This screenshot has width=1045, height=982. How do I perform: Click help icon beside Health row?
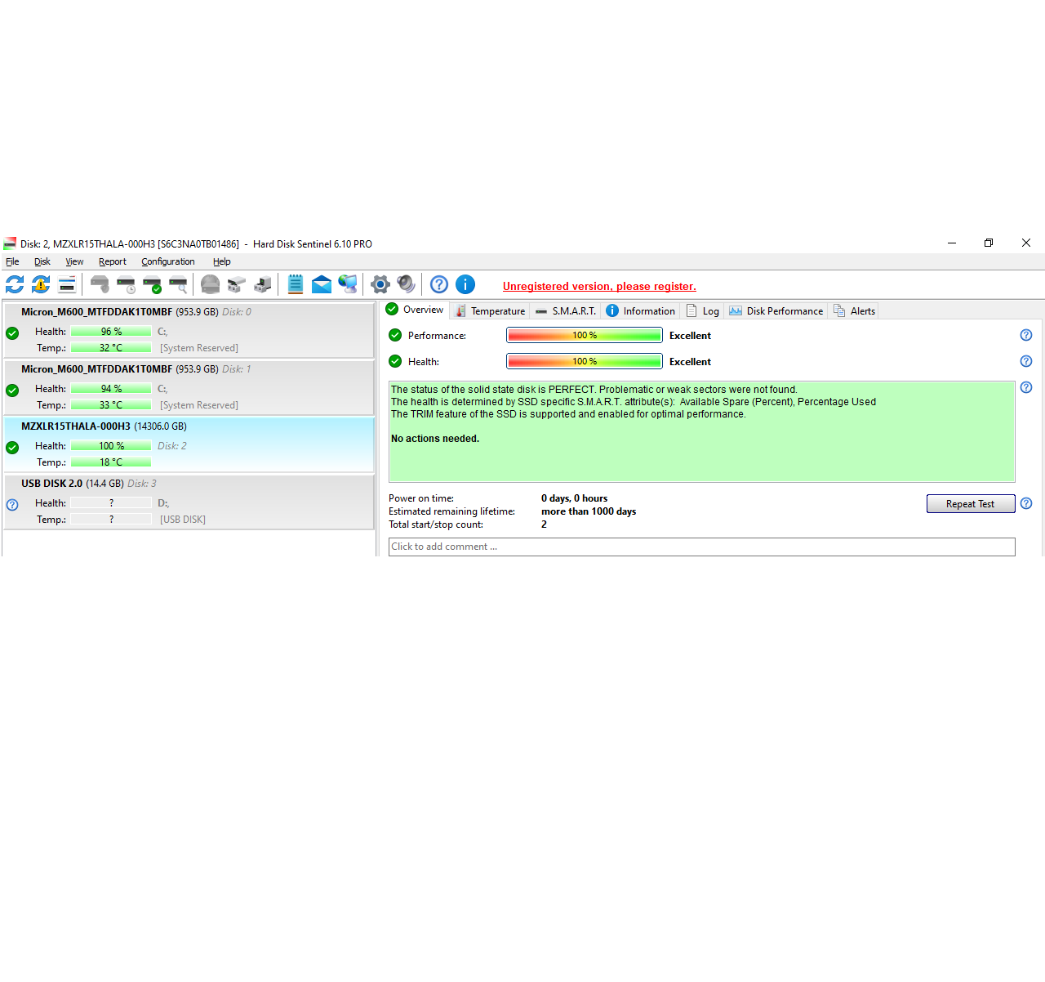click(x=1026, y=361)
